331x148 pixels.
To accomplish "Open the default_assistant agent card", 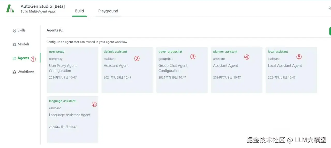I will pyautogui.click(x=127, y=70).
